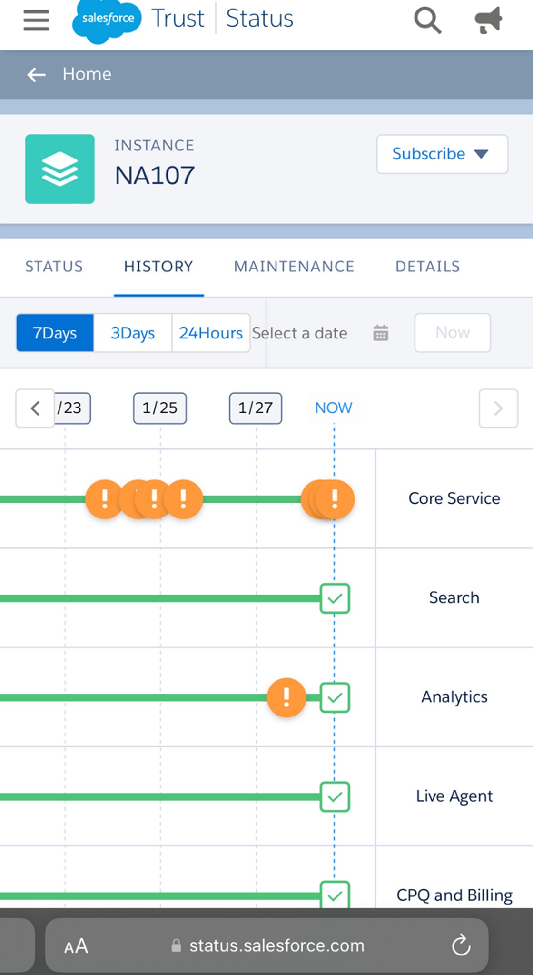Select the CPQ and Billing label
The image size is (533, 975).
454,895
